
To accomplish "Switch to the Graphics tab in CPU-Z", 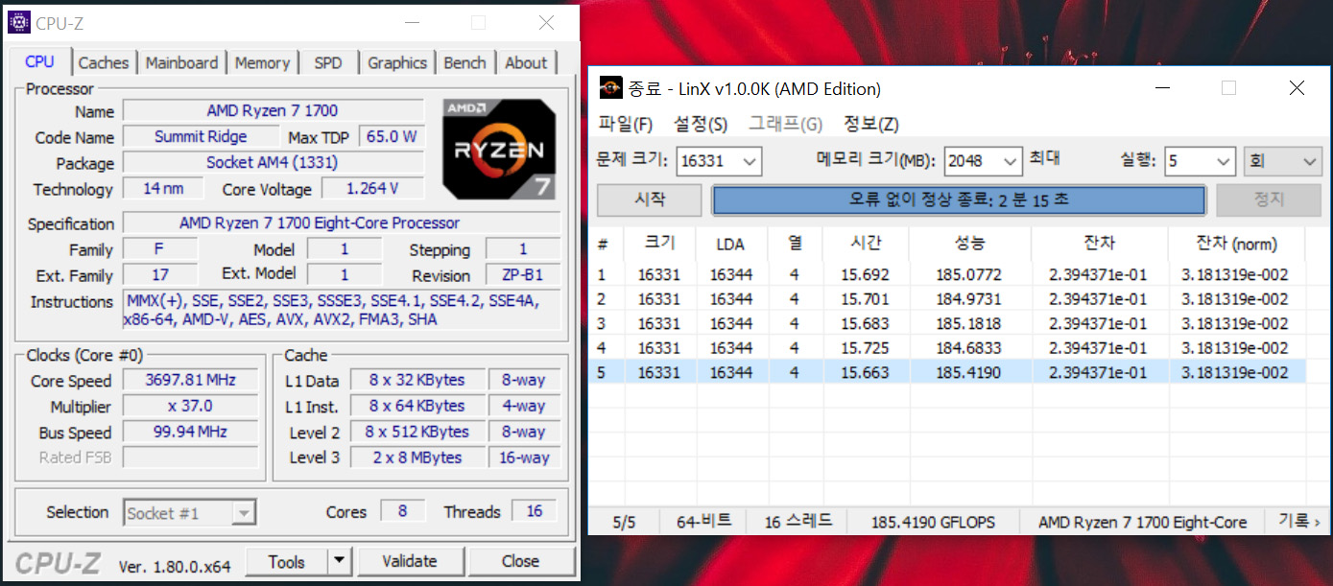I will pyautogui.click(x=397, y=62).
